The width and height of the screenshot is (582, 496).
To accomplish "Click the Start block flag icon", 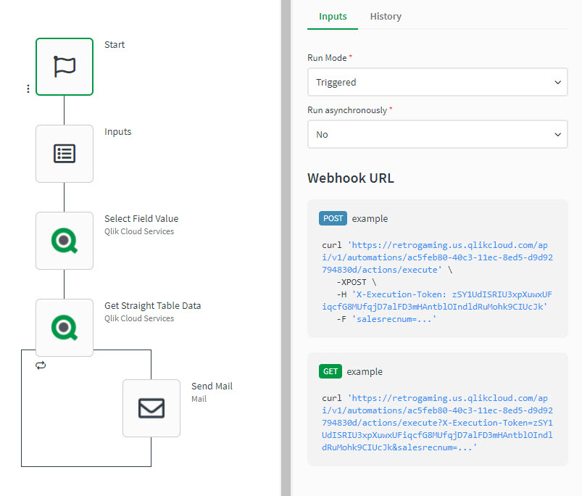I will (x=65, y=67).
